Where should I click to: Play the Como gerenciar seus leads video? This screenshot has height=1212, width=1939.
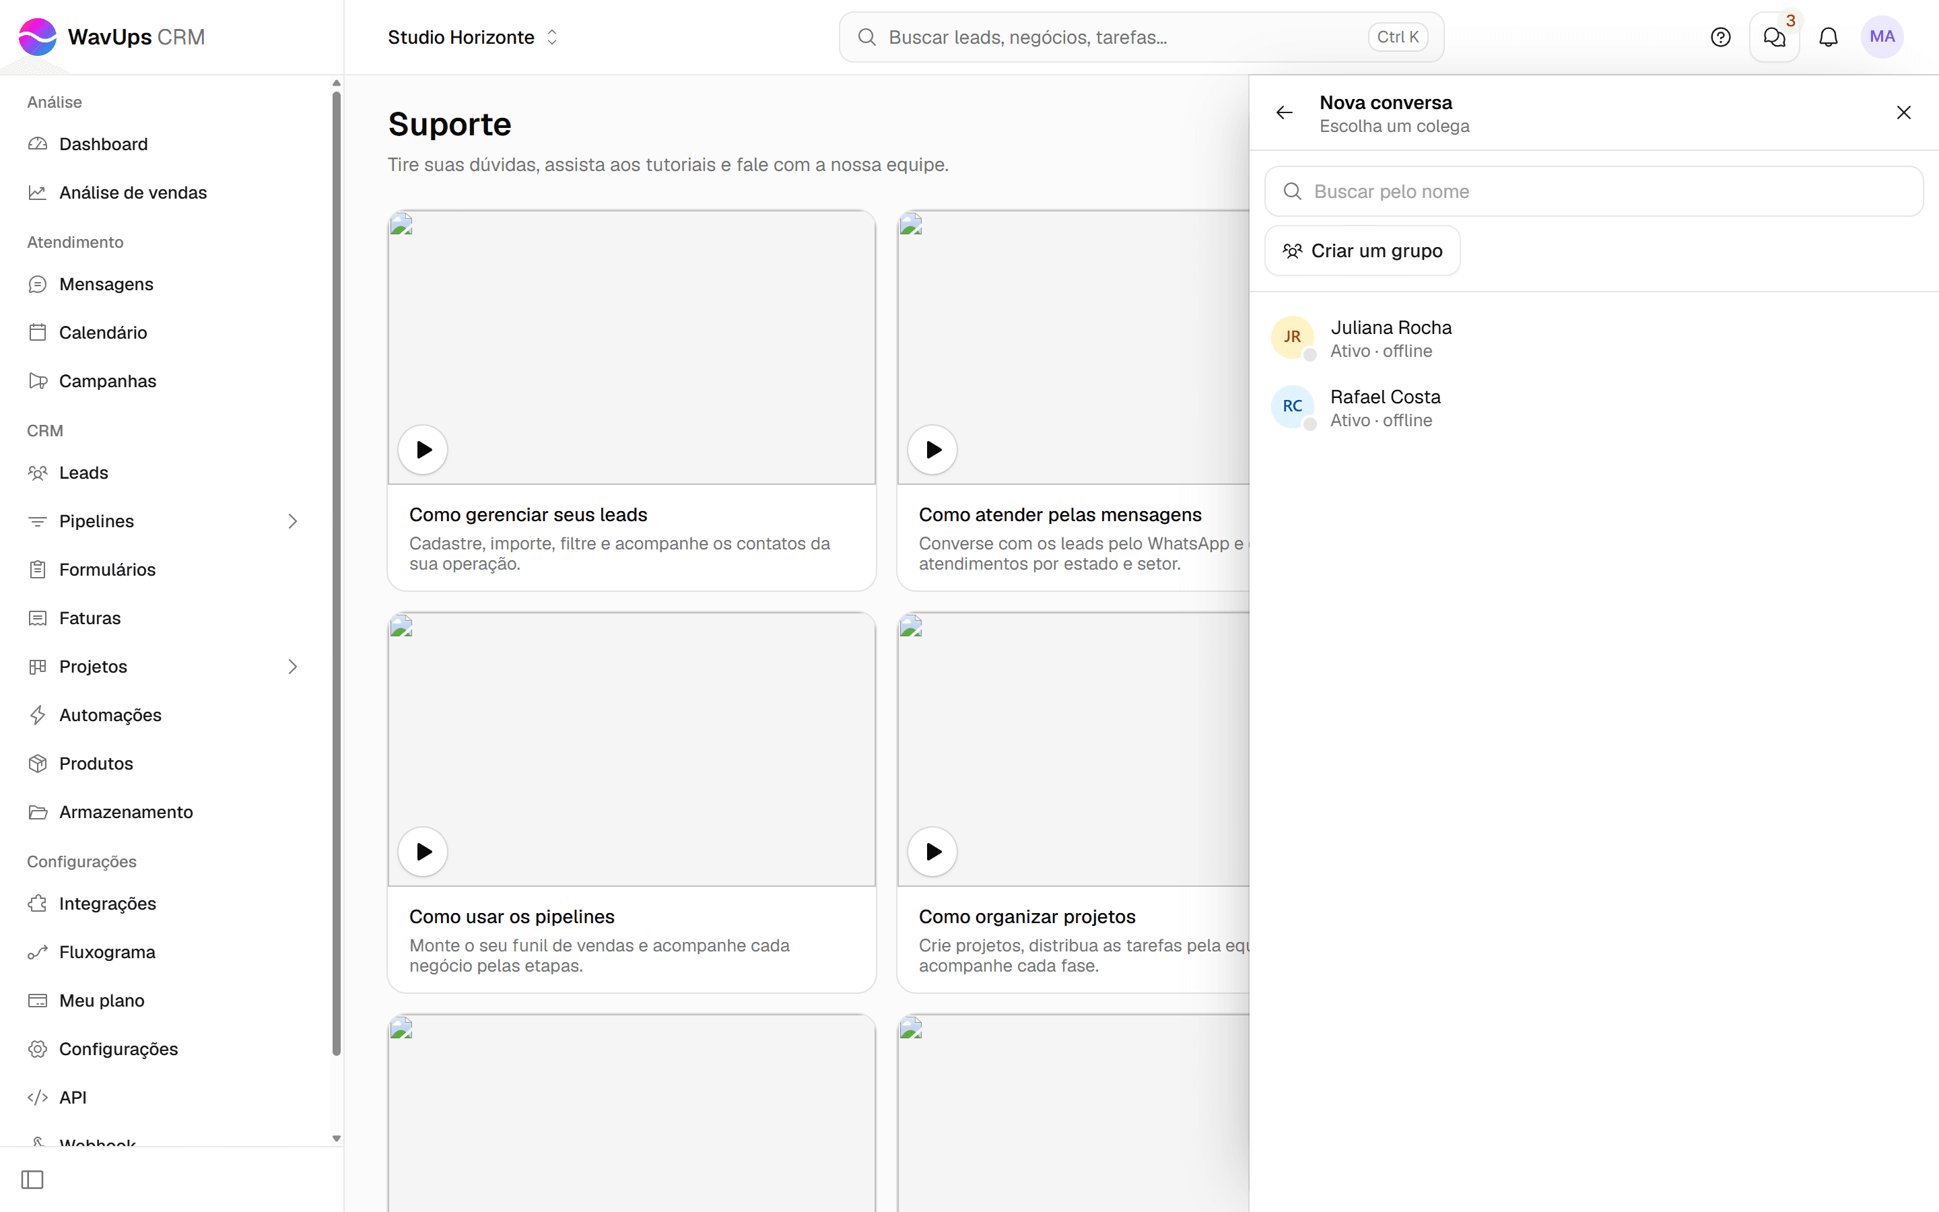[423, 450]
